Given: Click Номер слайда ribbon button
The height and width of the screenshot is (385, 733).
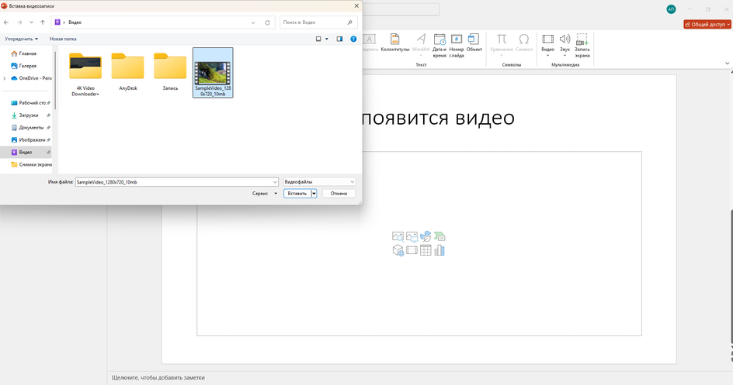Looking at the screenshot, I should (457, 45).
